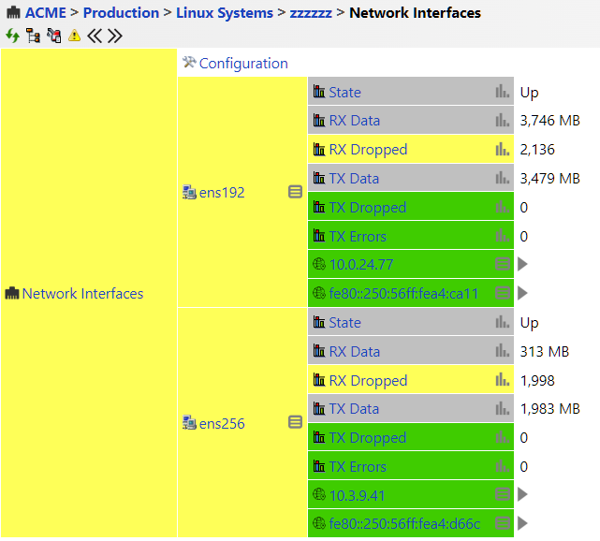Click the double right chevron icon

point(115,36)
